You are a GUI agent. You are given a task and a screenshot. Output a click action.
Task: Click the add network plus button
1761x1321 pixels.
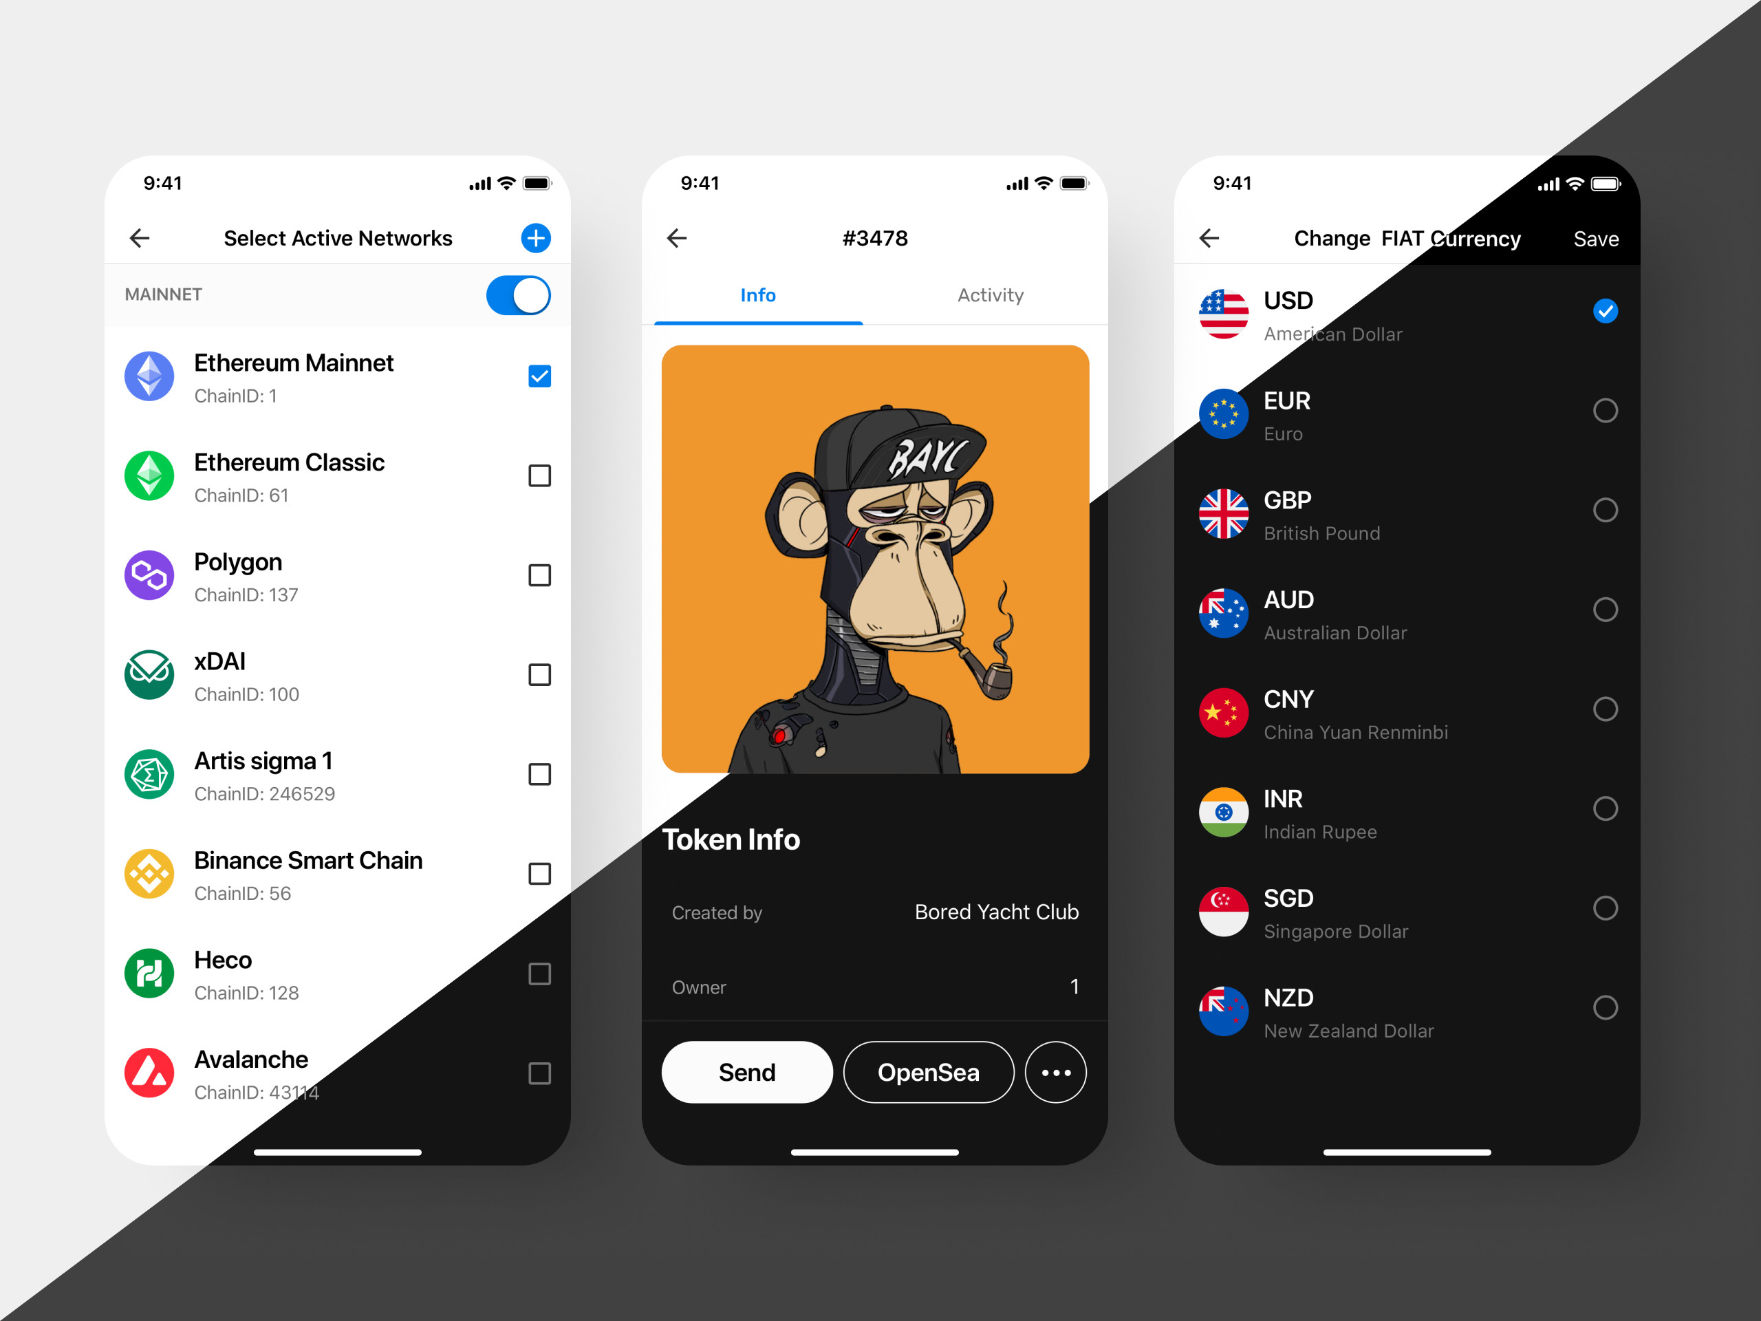point(535,237)
